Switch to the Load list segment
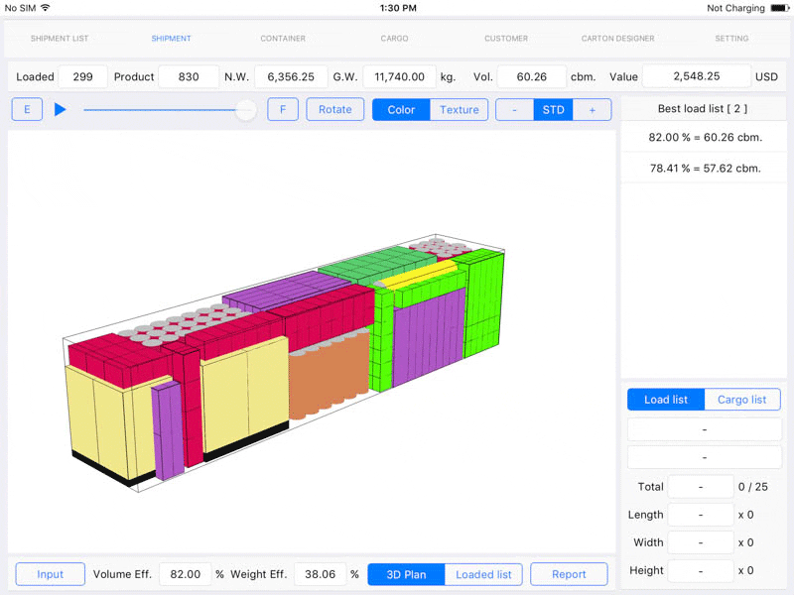Screen dimensions: 794x595 click(x=666, y=400)
